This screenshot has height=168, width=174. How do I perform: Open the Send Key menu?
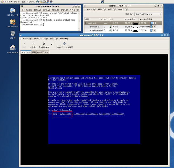point(64,39)
